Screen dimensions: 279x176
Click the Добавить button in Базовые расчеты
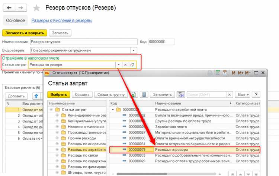[16, 96]
